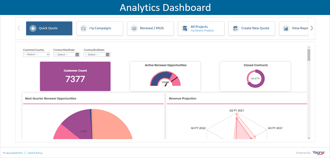Click the 12.9% purple pie slice

tap(79, 124)
